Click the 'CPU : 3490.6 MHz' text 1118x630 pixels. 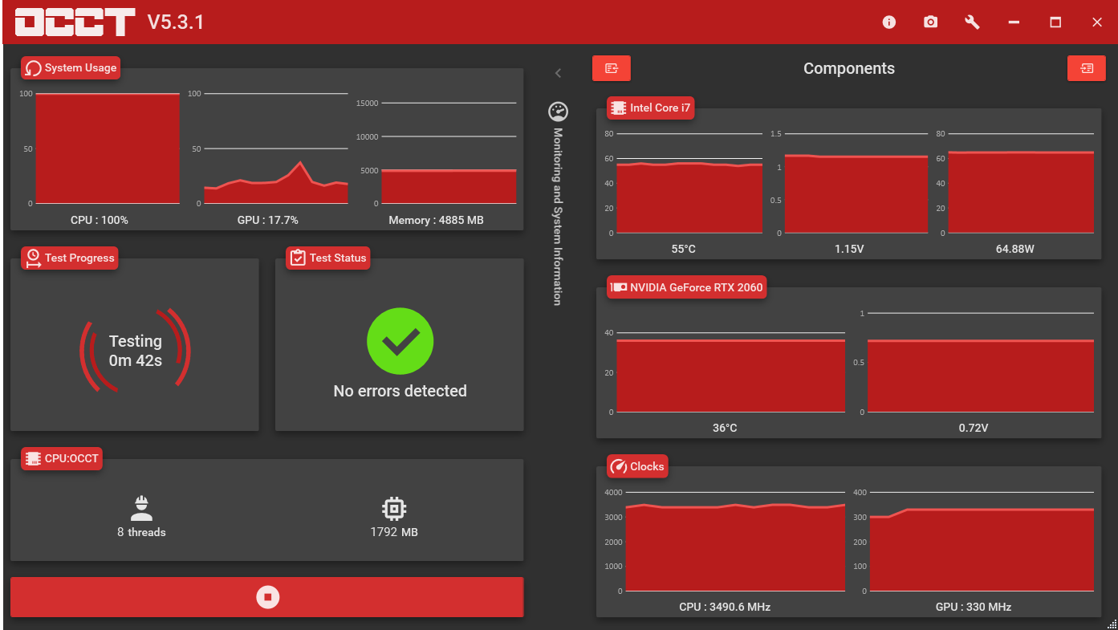tap(725, 607)
